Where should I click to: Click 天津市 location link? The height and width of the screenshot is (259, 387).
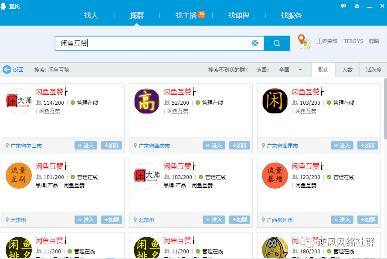(x=18, y=220)
